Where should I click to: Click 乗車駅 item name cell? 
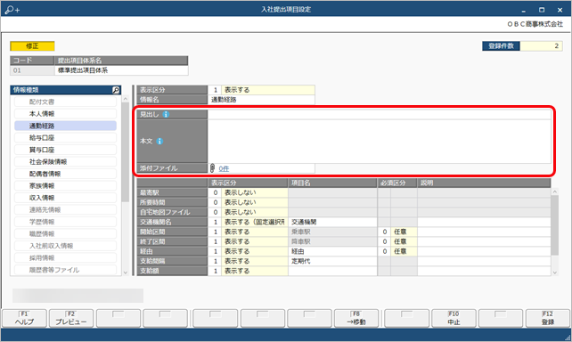332,232
